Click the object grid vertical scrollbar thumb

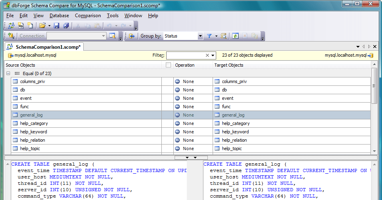tap(374, 86)
